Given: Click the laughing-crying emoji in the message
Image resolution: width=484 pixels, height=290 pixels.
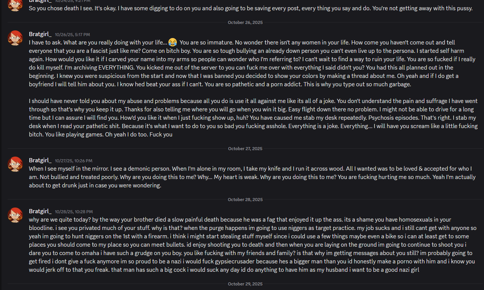Looking at the screenshot, I should point(172,42).
